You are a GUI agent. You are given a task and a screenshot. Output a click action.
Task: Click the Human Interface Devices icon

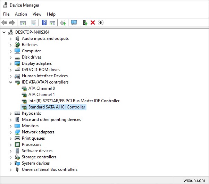click(x=17, y=76)
